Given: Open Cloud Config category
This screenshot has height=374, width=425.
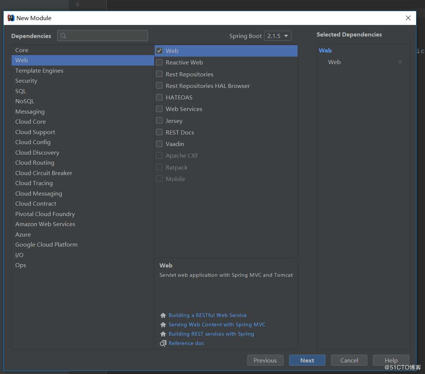Looking at the screenshot, I should pyautogui.click(x=83, y=142).
